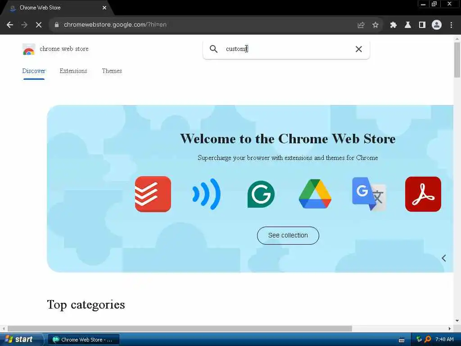Click the See collection button
This screenshot has height=346, width=461.
pos(288,235)
